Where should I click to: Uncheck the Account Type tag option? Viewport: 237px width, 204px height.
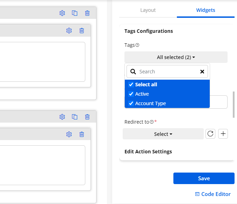pyautogui.click(x=131, y=103)
